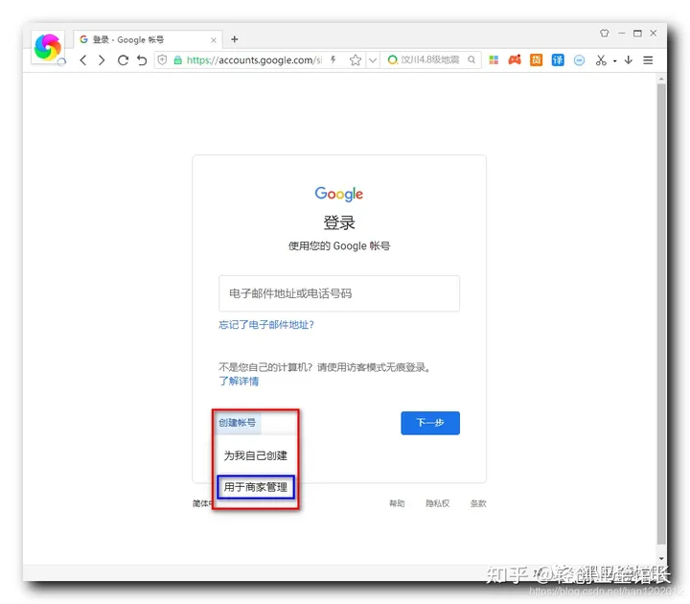690x604 pixels.
Task: Open downloads with the down arrow icon
Action: click(x=629, y=59)
